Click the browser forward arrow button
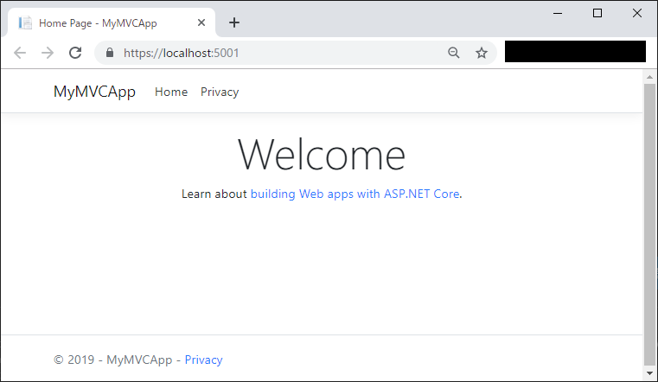658x382 pixels. click(48, 53)
